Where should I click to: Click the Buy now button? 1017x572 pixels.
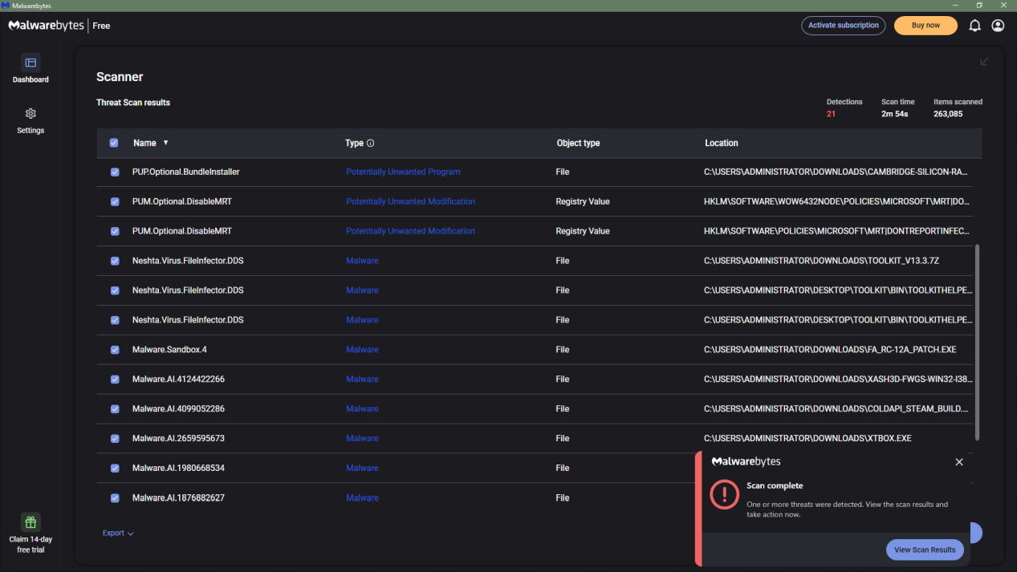[x=925, y=26]
